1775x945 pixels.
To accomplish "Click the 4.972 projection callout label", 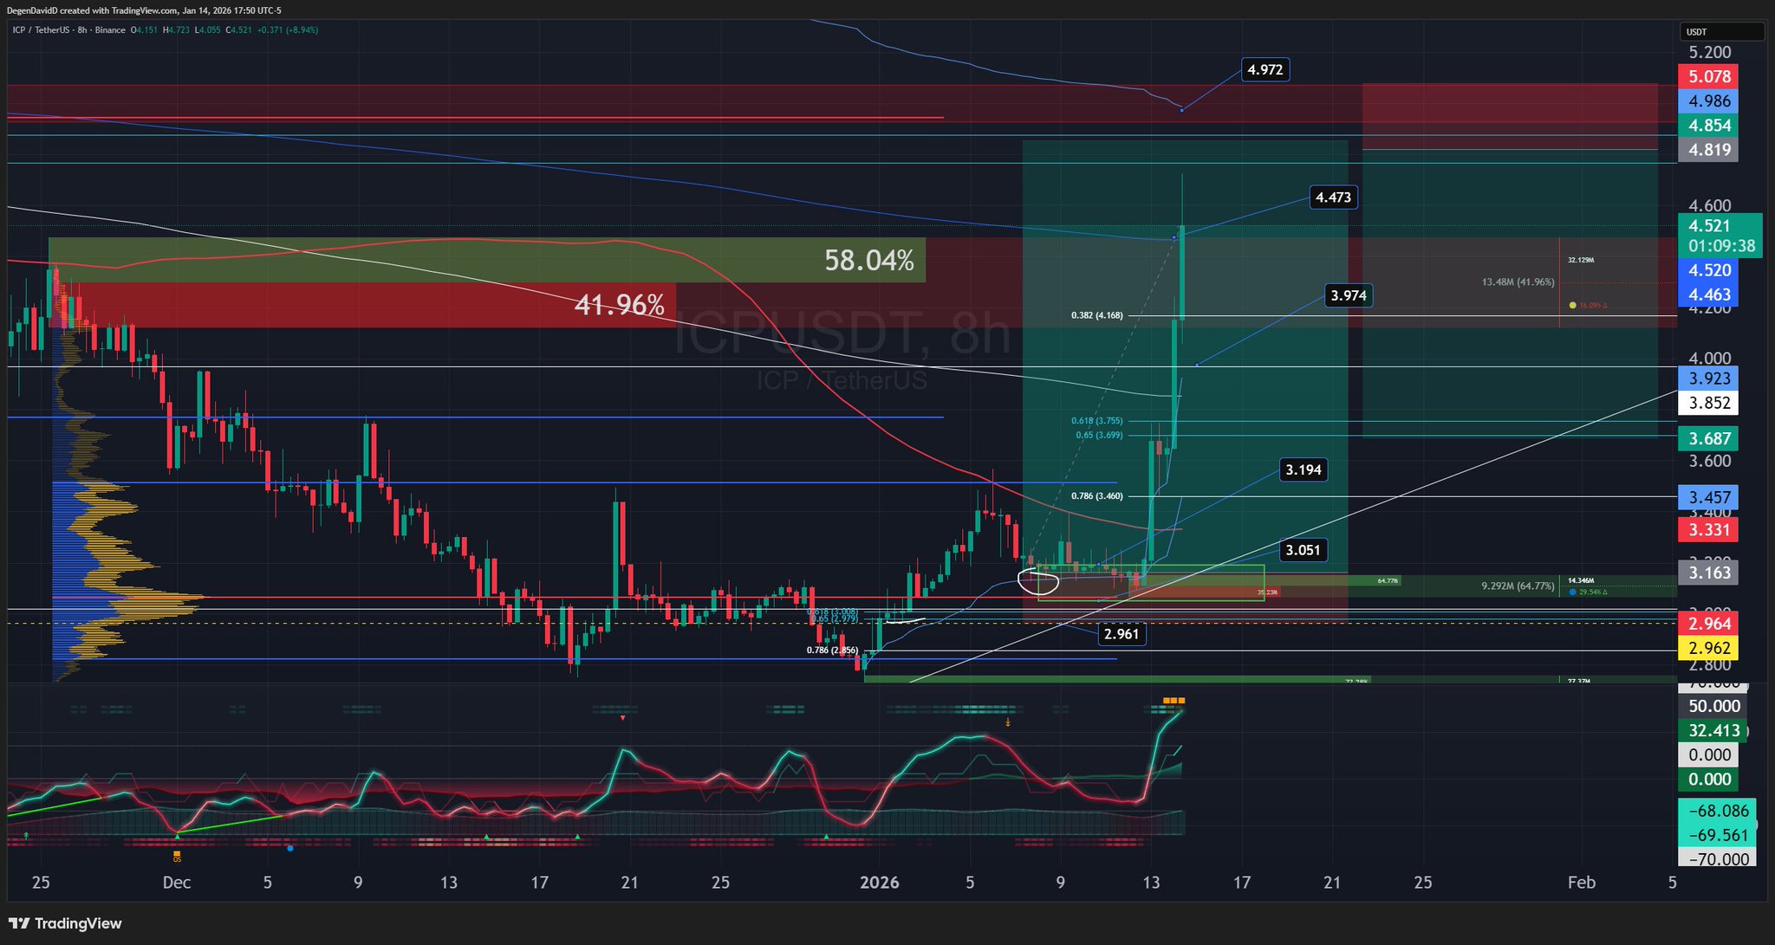I will [1265, 69].
